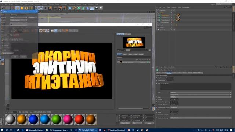Click Cancel button in Save dialog

point(23,57)
